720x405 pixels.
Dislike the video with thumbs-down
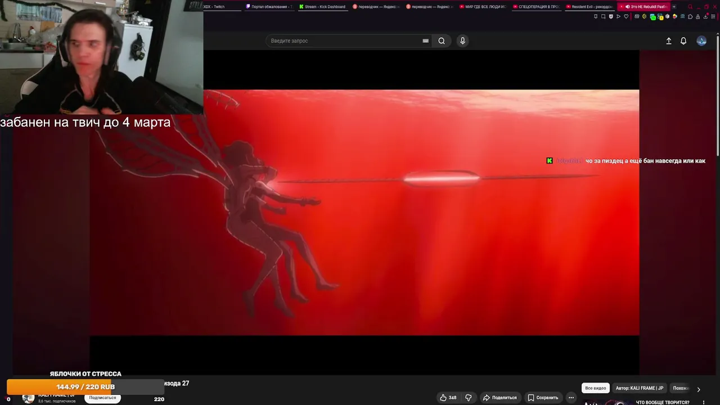pyautogui.click(x=468, y=397)
